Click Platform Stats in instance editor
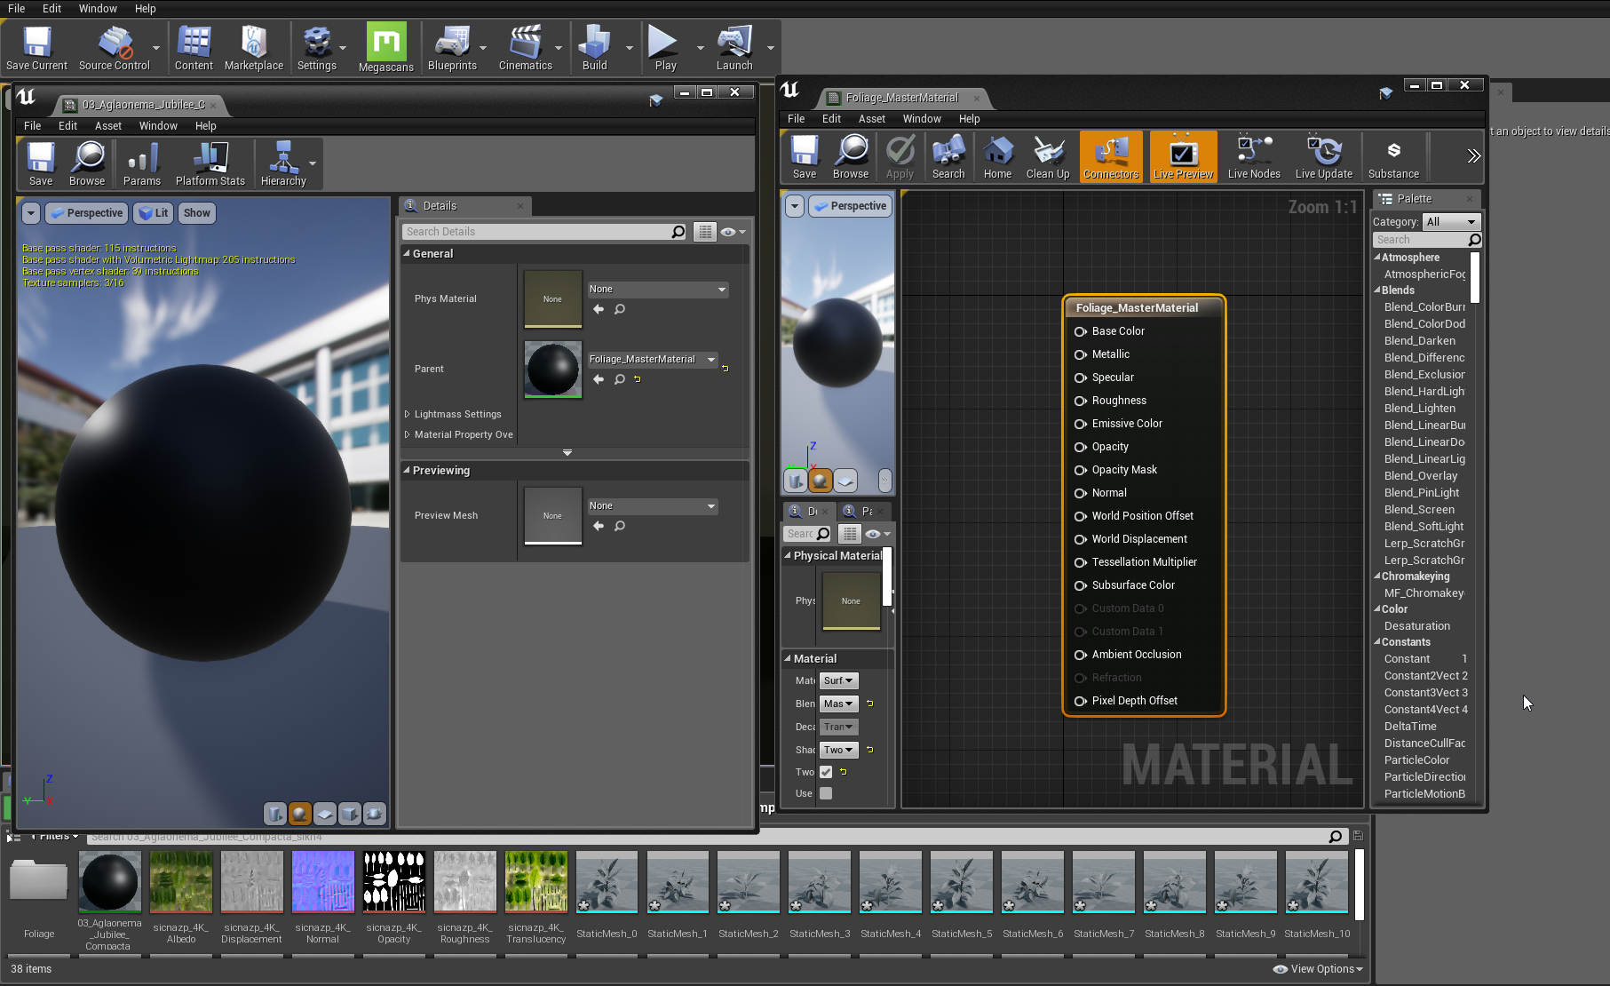 210,164
